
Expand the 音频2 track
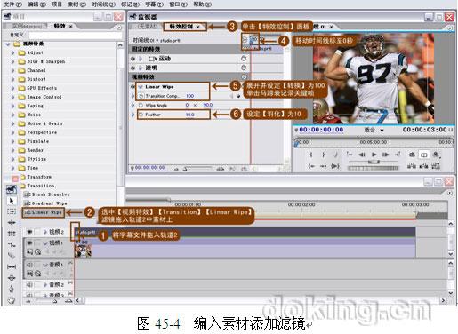point(45,284)
